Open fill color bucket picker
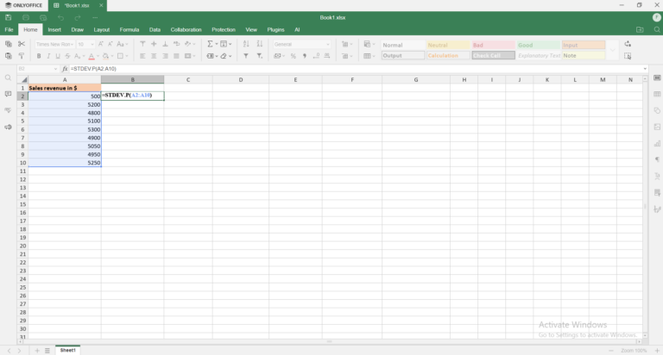The image size is (663, 355). (x=105, y=56)
